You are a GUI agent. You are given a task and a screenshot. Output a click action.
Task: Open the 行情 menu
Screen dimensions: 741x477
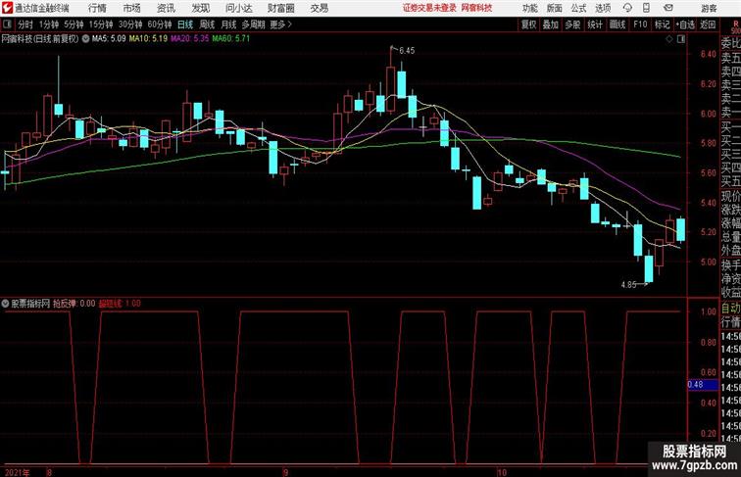tap(97, 8)
